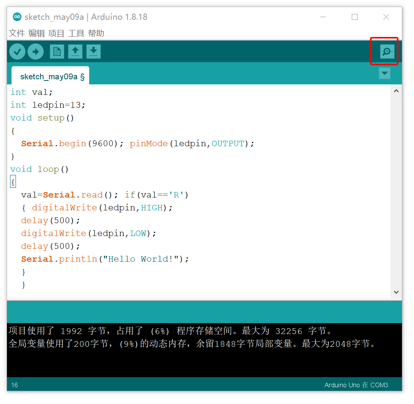Click the Upload (arrow) icon

[x=35, y=51]
